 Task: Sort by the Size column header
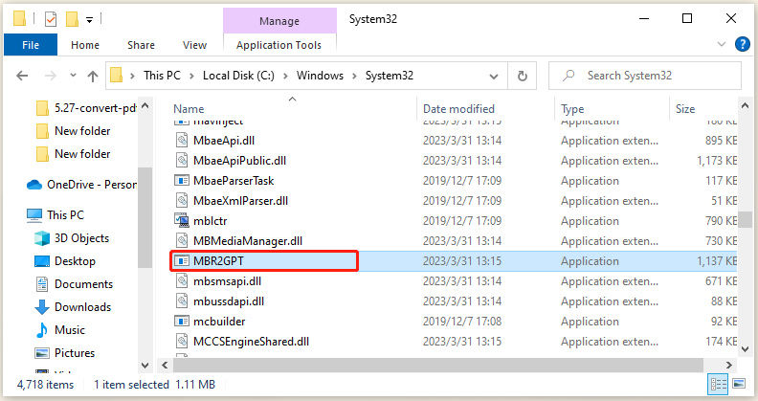coord(685,109)
